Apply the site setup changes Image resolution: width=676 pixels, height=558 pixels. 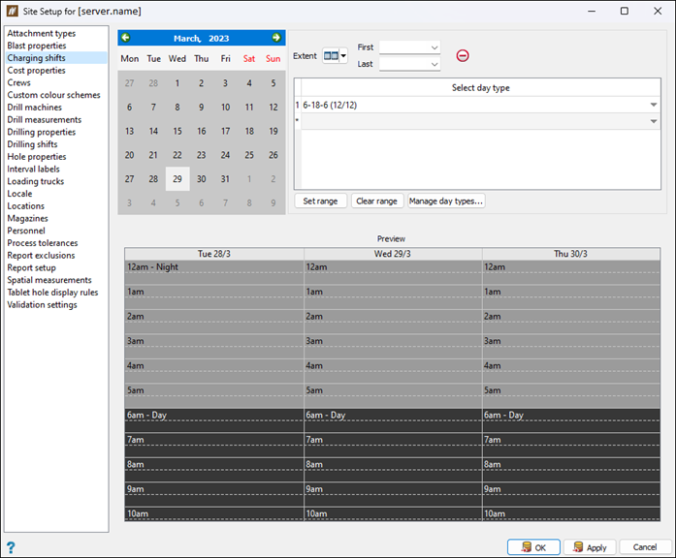(x=589, y=547)
